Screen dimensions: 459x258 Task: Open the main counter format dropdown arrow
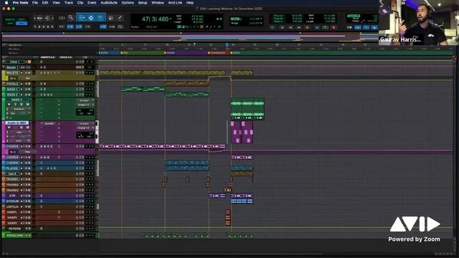point(171,19)
